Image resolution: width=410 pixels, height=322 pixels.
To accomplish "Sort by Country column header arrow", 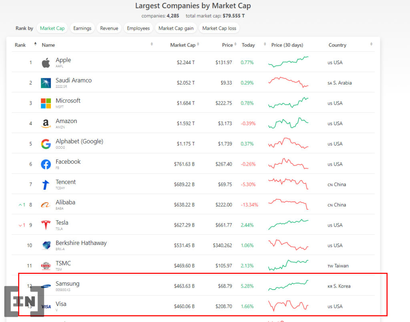I will [x=371, y=44].
